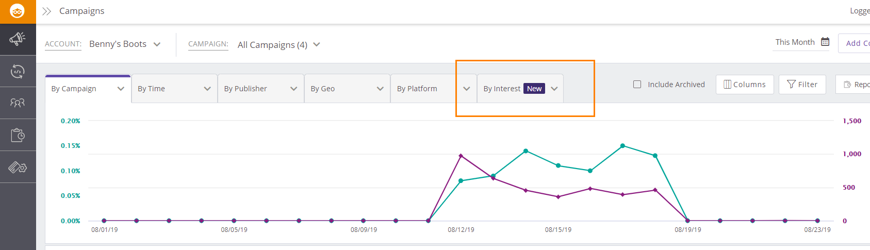The image size is (870, 250).
Task: Open the clipboard clock reports icon
Action: tap(18, 135)
